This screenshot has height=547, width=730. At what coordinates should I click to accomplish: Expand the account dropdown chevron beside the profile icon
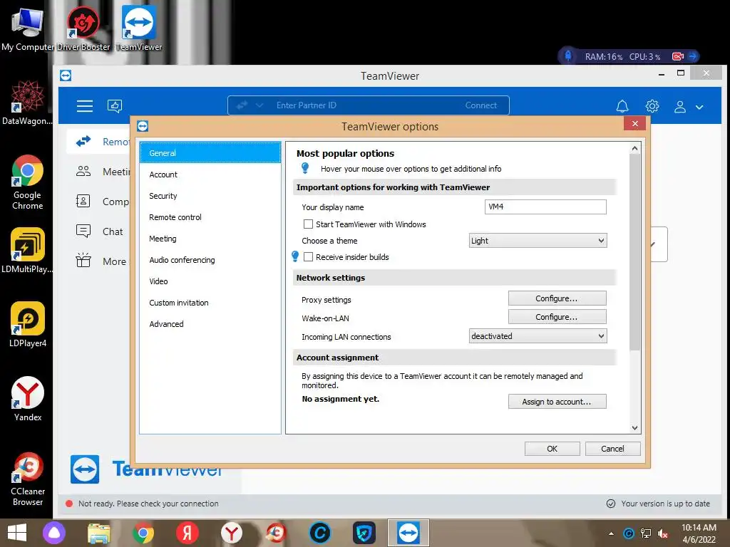(699, 107)
